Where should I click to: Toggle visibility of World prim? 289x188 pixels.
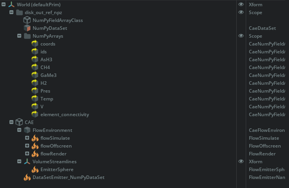[x=241, y=4]
